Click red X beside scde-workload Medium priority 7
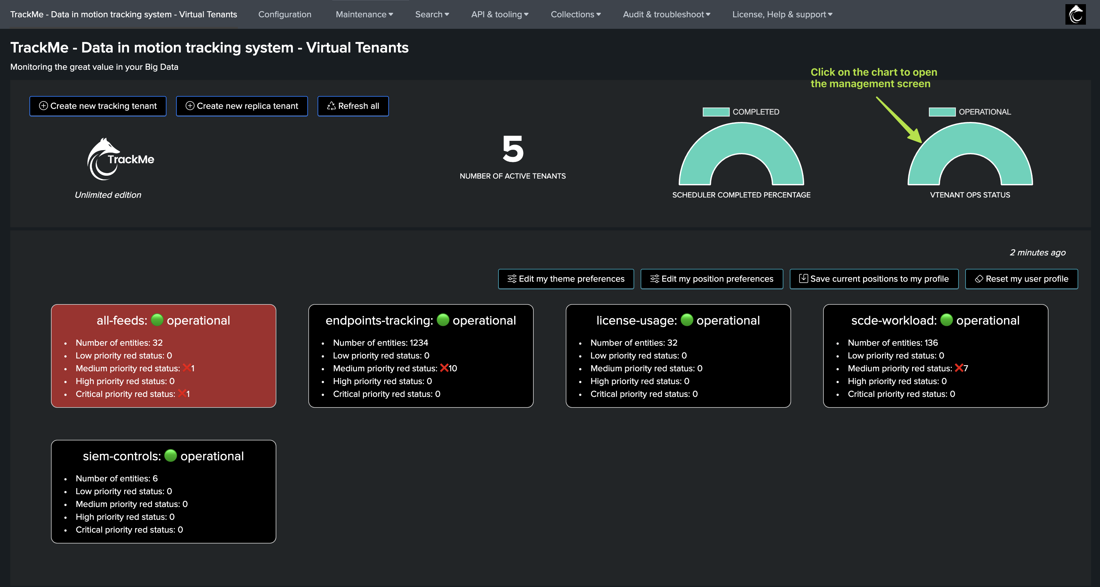1100x587 pixels. (x=958, y=368)
